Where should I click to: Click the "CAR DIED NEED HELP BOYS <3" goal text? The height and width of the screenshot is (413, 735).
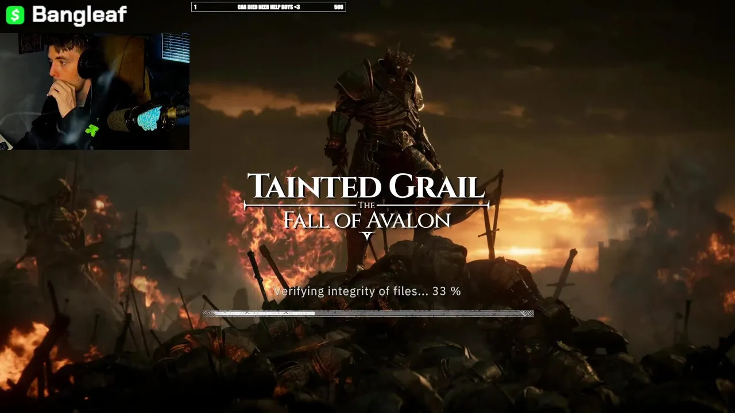[268, 7]
